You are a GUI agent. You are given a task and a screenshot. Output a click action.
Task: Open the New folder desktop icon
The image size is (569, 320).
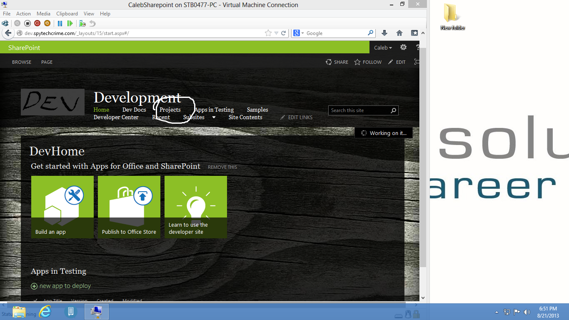pyautogui.click(x=452, y=17)
